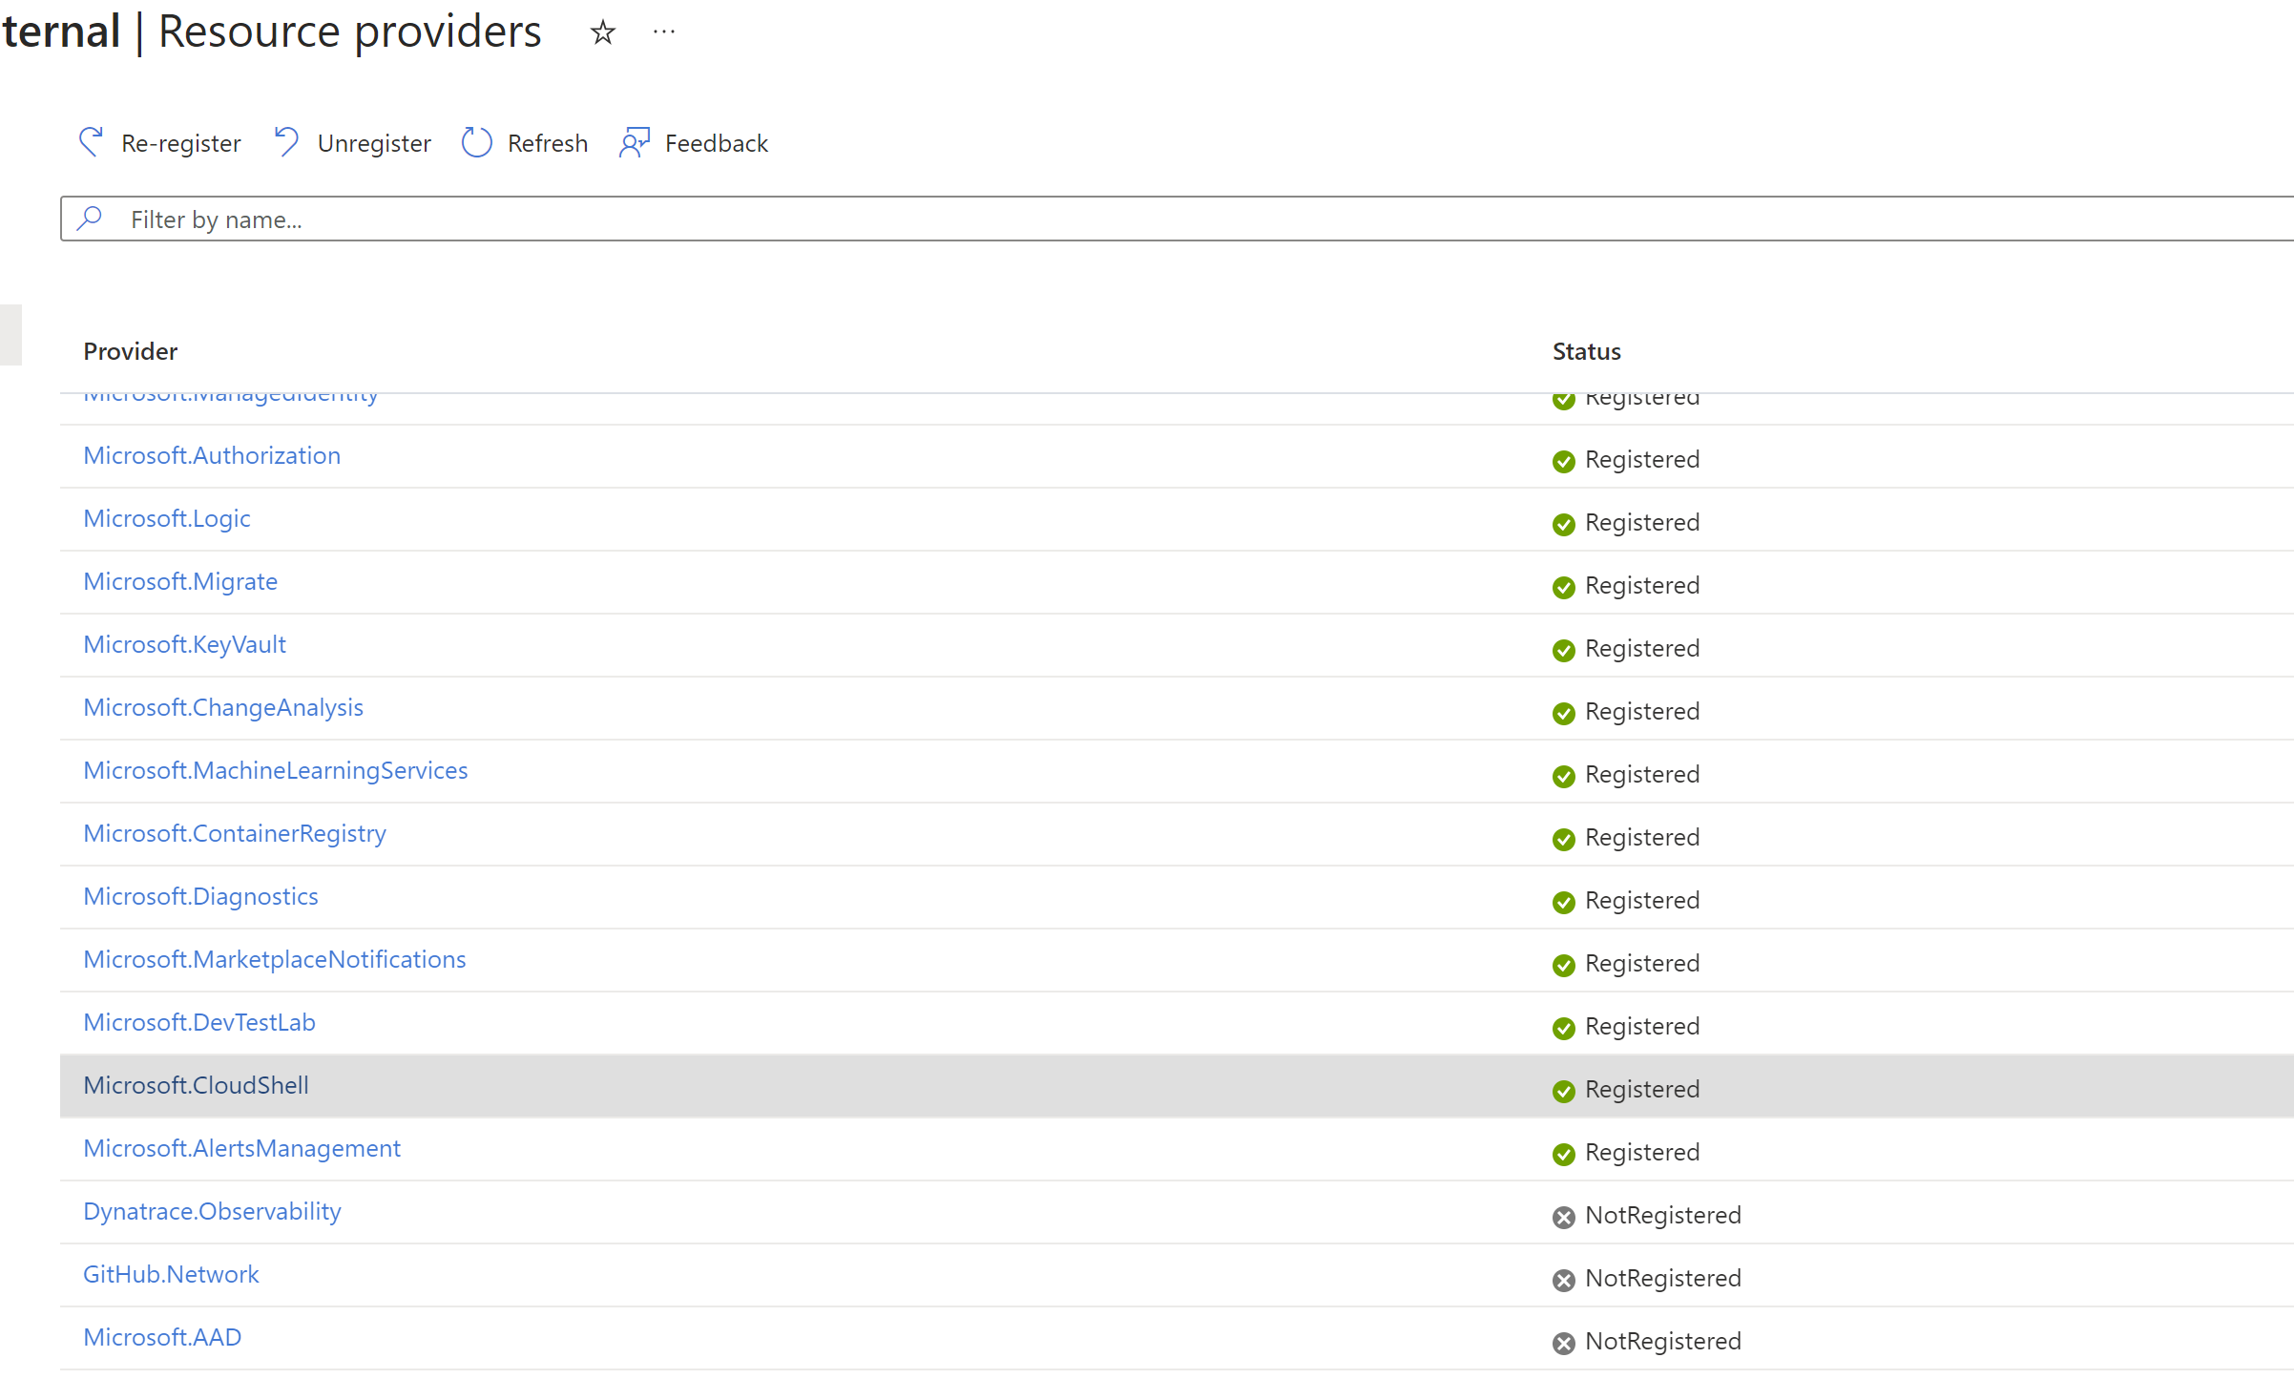Click the Resource providers page title
This screenshot has width=2294, height=1379.
pyautogui.click(x=349, y=31)
